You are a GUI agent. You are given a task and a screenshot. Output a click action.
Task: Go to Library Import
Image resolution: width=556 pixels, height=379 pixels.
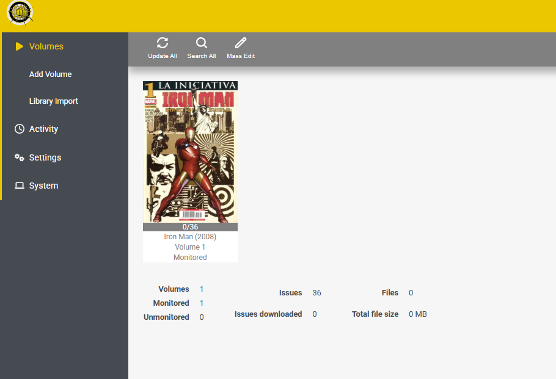[54, 101]
